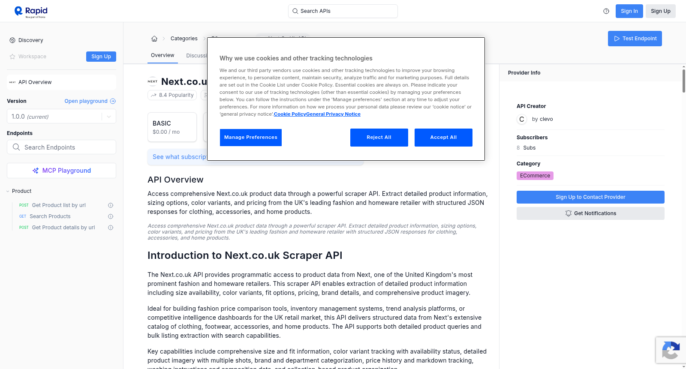Click the Next logo beside API title
This screenshot has height=369, width=686.
point(153,81)
